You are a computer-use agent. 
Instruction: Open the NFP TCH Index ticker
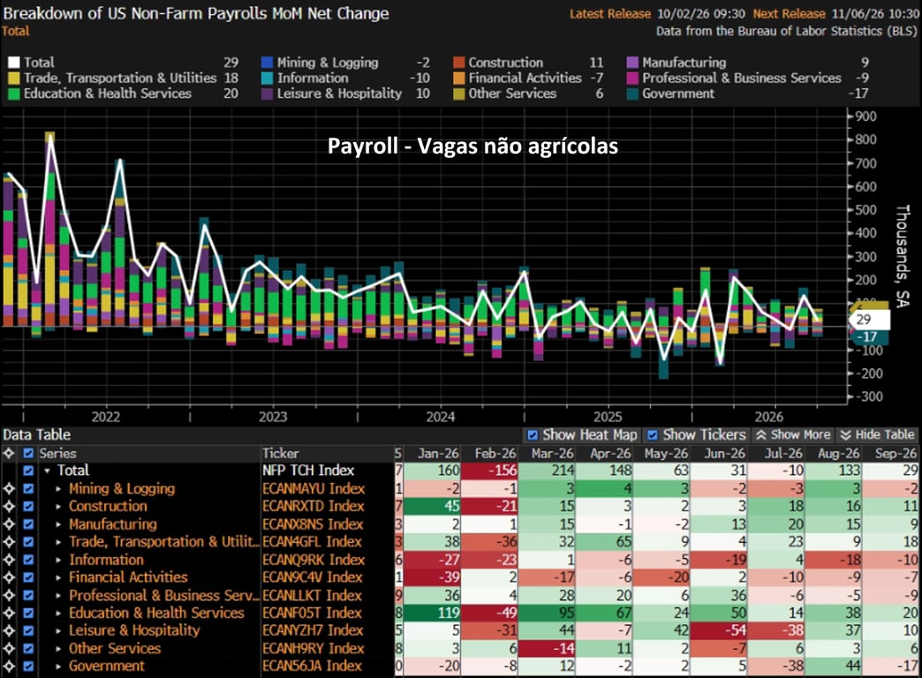click(x=308, y=471)
